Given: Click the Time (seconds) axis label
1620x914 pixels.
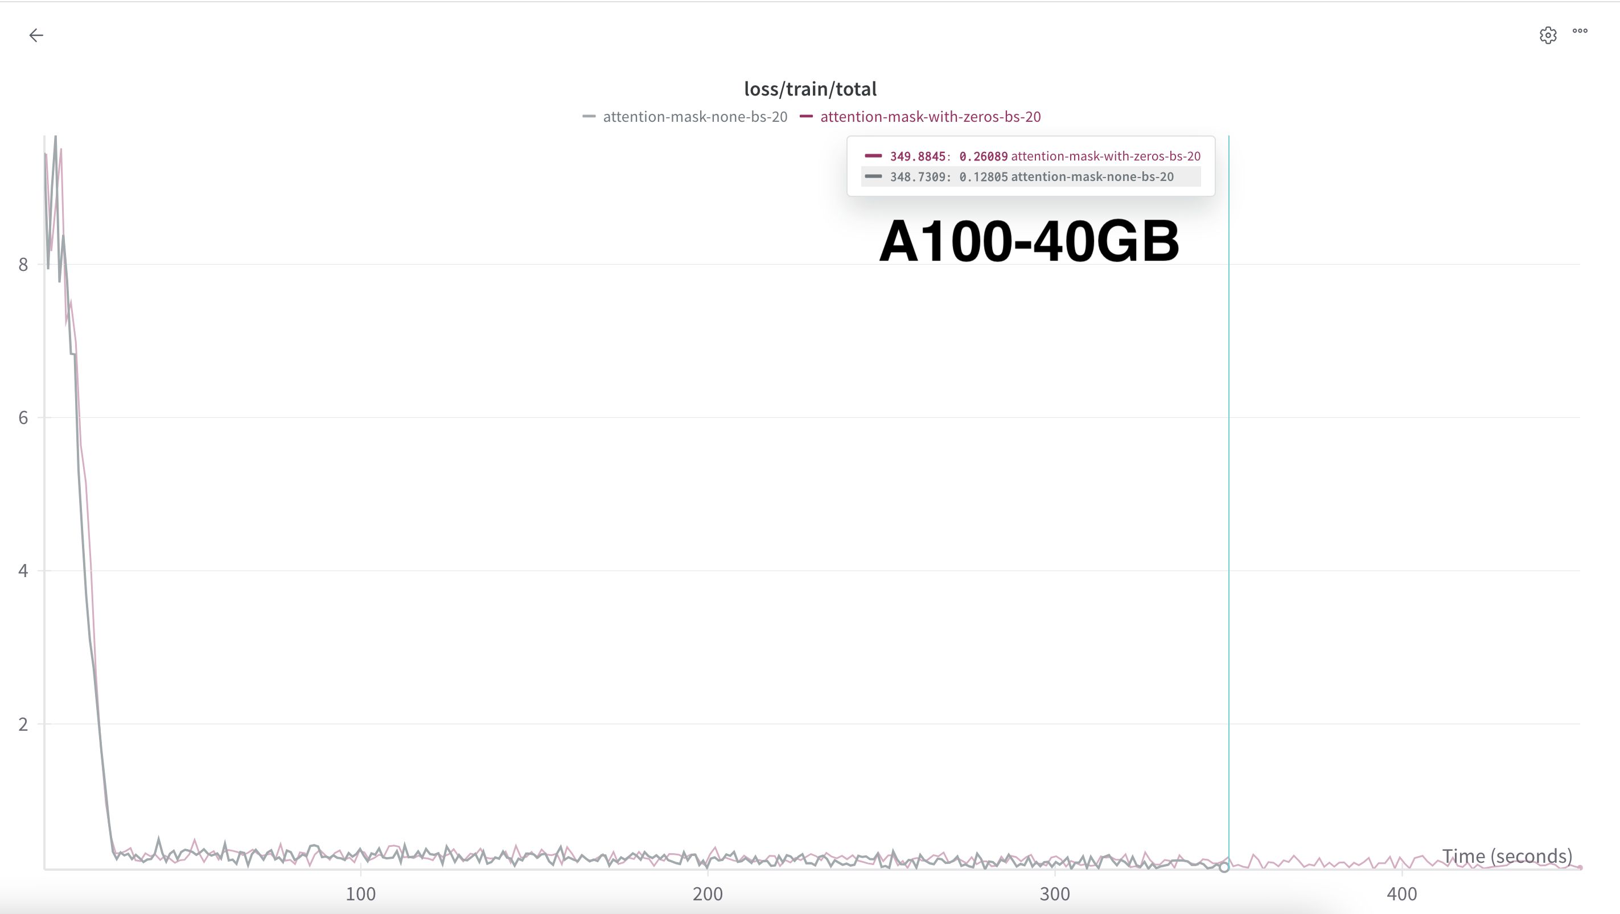Looking at the screenshot, I should (1507, 855).
